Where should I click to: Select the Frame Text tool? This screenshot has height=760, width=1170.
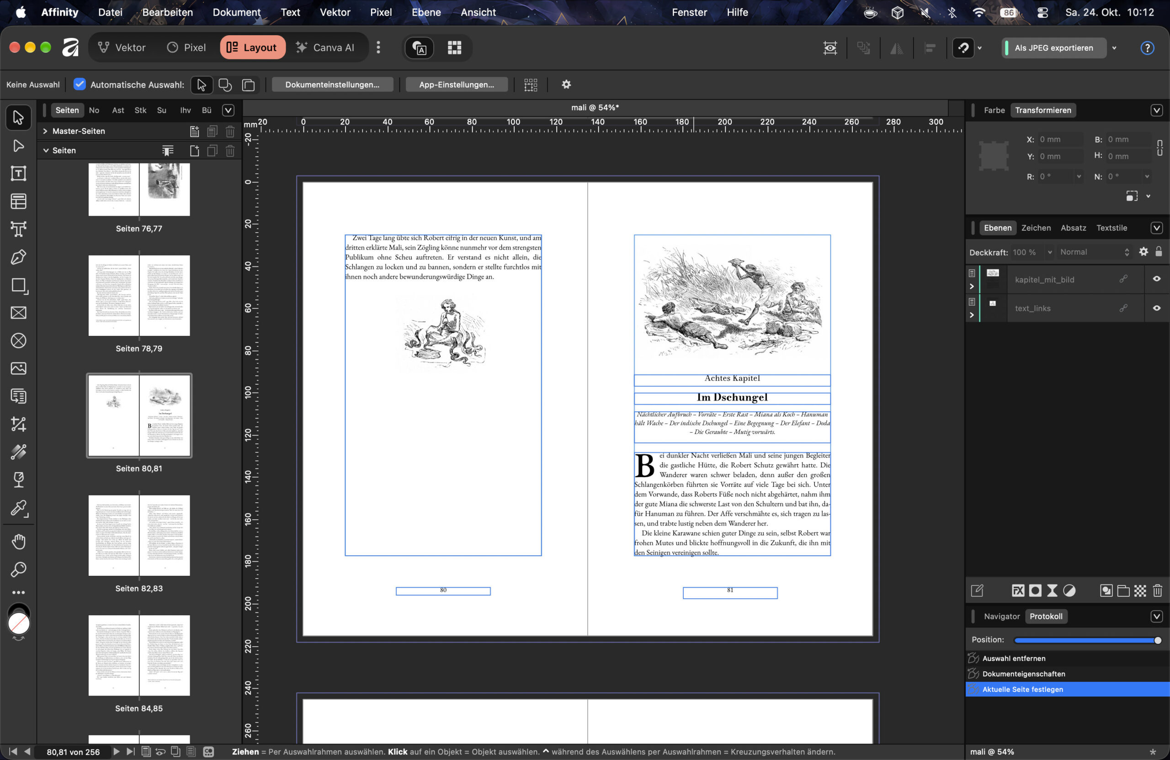pos(18,173)
